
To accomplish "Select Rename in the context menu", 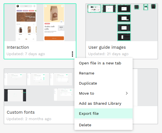I will 104,73.
